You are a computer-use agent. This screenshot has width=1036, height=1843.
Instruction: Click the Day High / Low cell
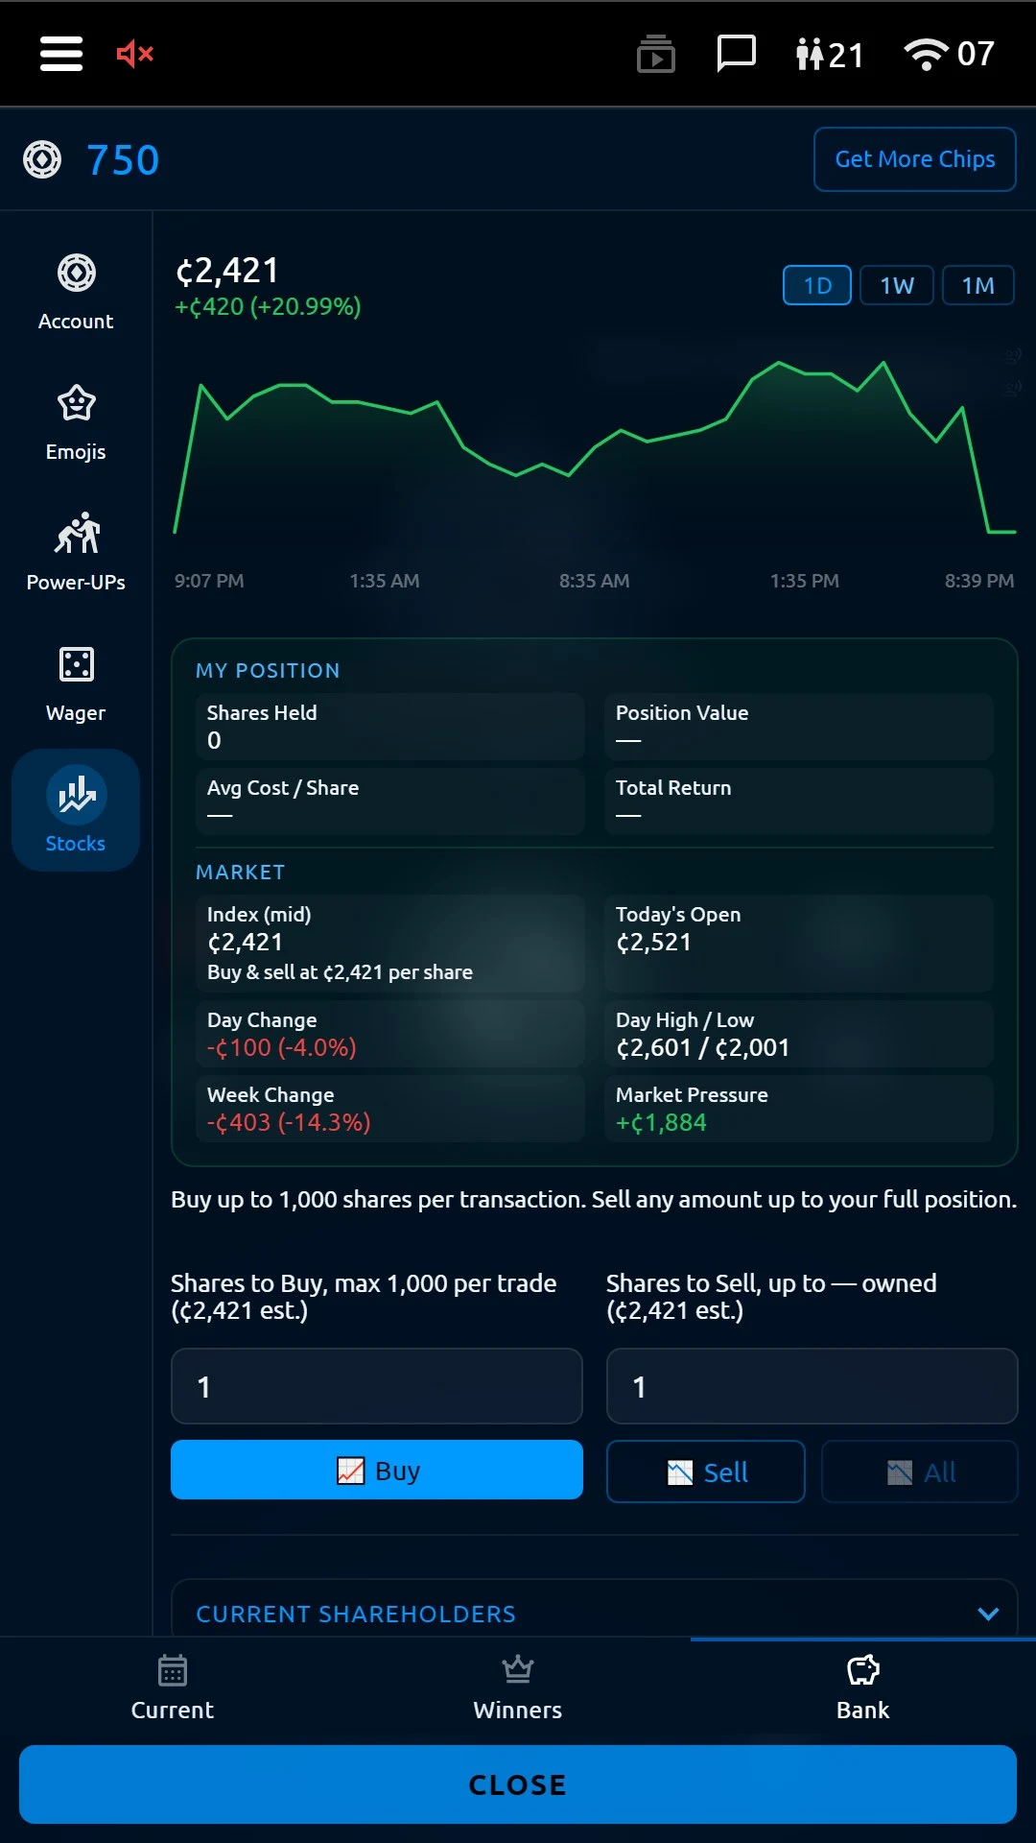point(799,1034)
